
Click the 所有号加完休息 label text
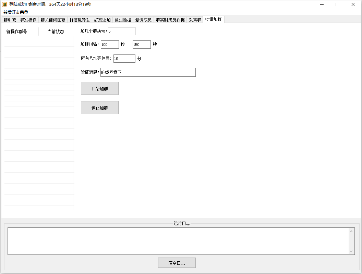tap(96, 58)
